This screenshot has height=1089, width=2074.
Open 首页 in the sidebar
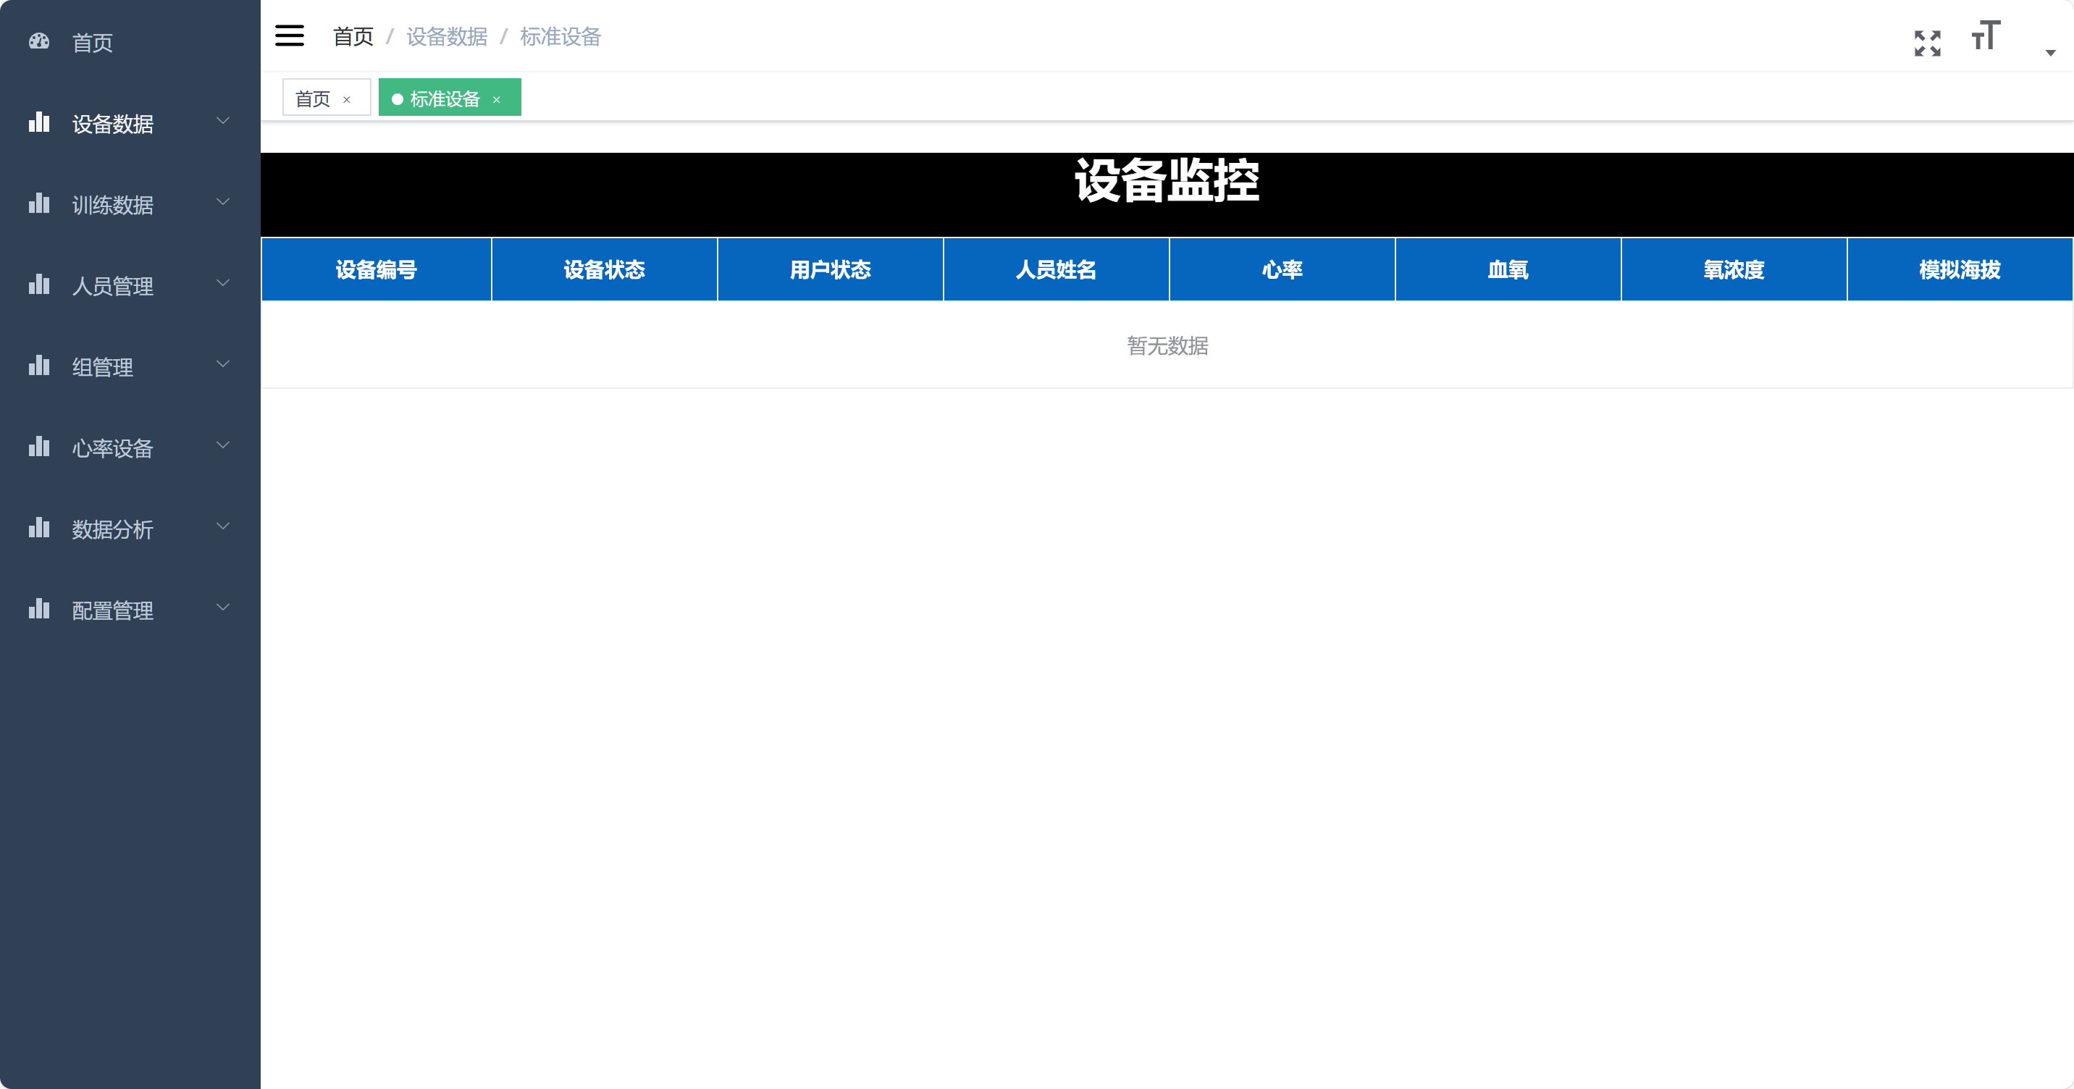[130, 43]
